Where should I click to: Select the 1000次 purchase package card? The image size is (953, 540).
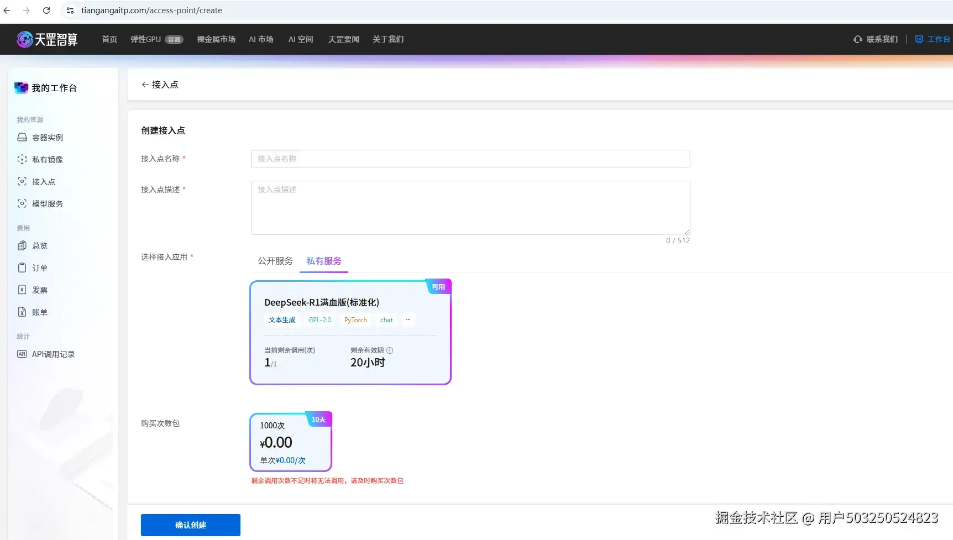(291, 442)
